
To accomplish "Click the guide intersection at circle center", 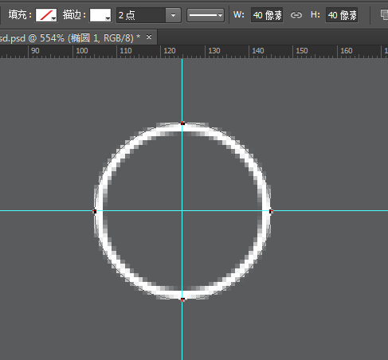I will pyautogui.click(x=182, y=211).
